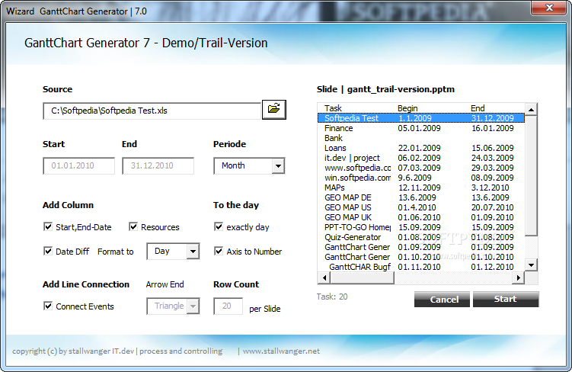Select the www.softpedia.co task row

point(421,168)
